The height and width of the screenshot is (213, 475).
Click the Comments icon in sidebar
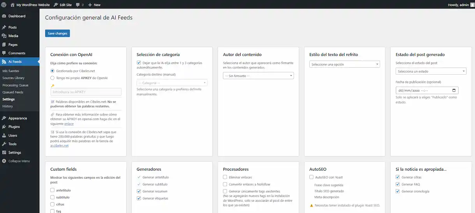[4, 53]
